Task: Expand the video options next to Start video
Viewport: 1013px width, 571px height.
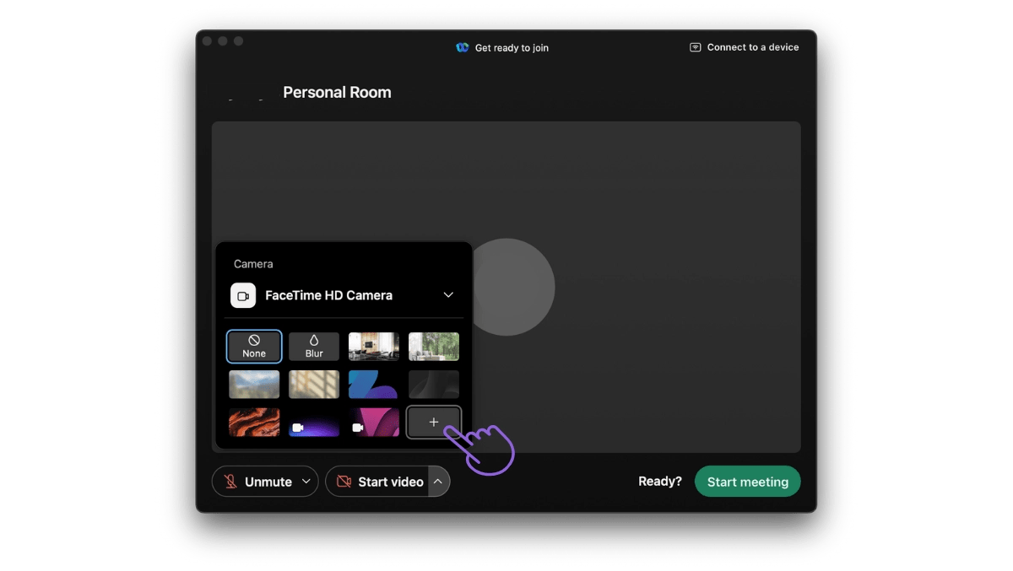Action: [x=438, y=482]
